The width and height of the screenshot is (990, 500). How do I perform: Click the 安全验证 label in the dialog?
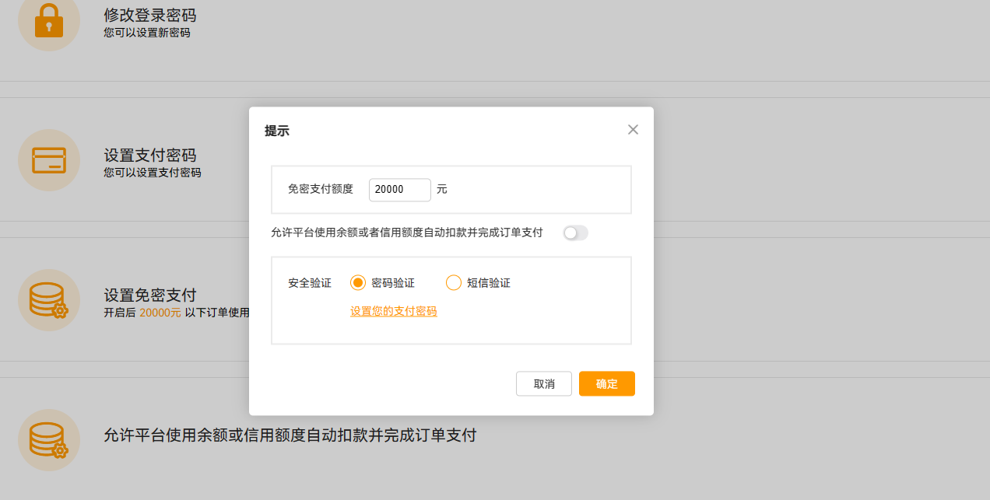(310, 283)
